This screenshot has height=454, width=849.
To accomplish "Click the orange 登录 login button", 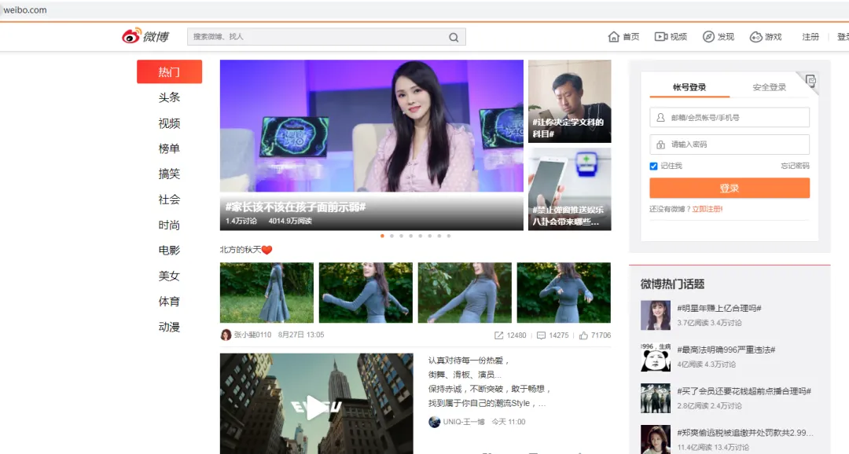I will [x=730, y=189].
